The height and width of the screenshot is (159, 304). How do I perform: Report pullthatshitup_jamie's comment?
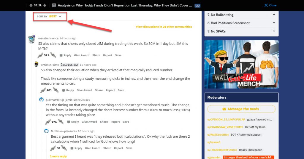(x=115, y=122)
